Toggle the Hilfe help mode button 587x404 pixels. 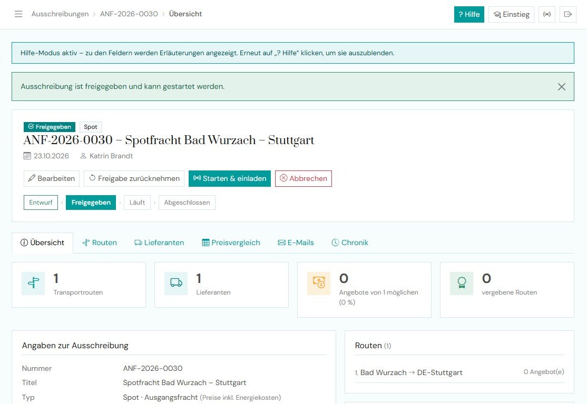tap(469, 15)
